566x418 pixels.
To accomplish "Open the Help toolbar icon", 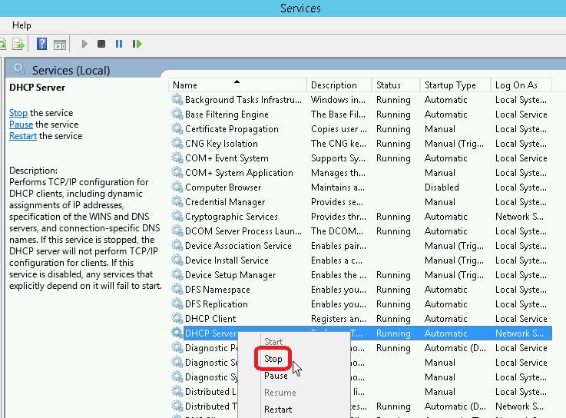I will click(42, 45).
